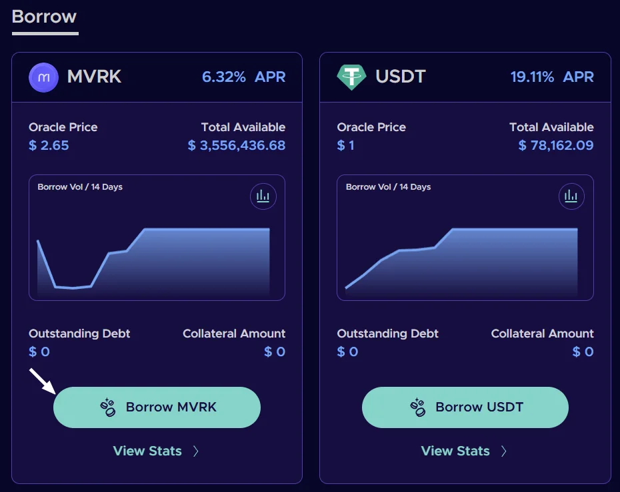Click the Borrow USDT button
This screenshot has width=620, height=492.
click(465, 407)
